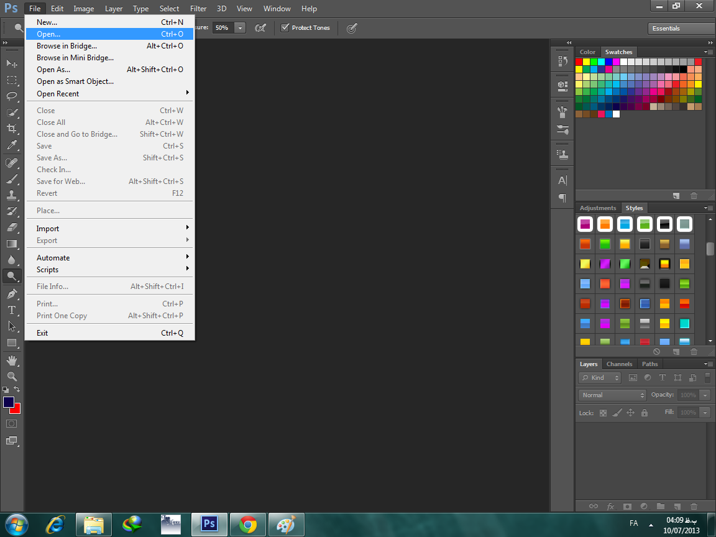Open the Character panel icon
The height and width of the screenshot is (537, 716).
coord(562,180)
